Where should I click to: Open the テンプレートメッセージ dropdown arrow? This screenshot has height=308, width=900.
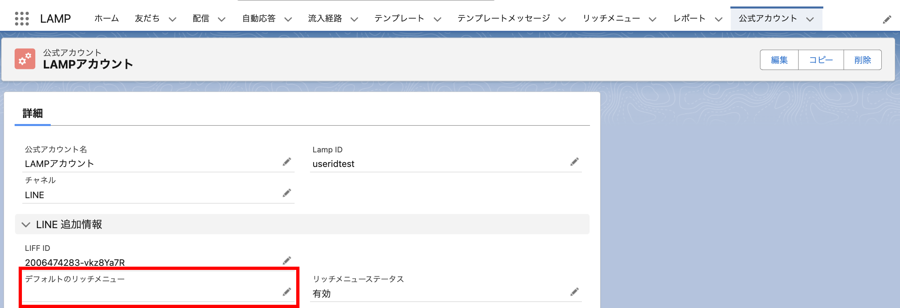562,19
